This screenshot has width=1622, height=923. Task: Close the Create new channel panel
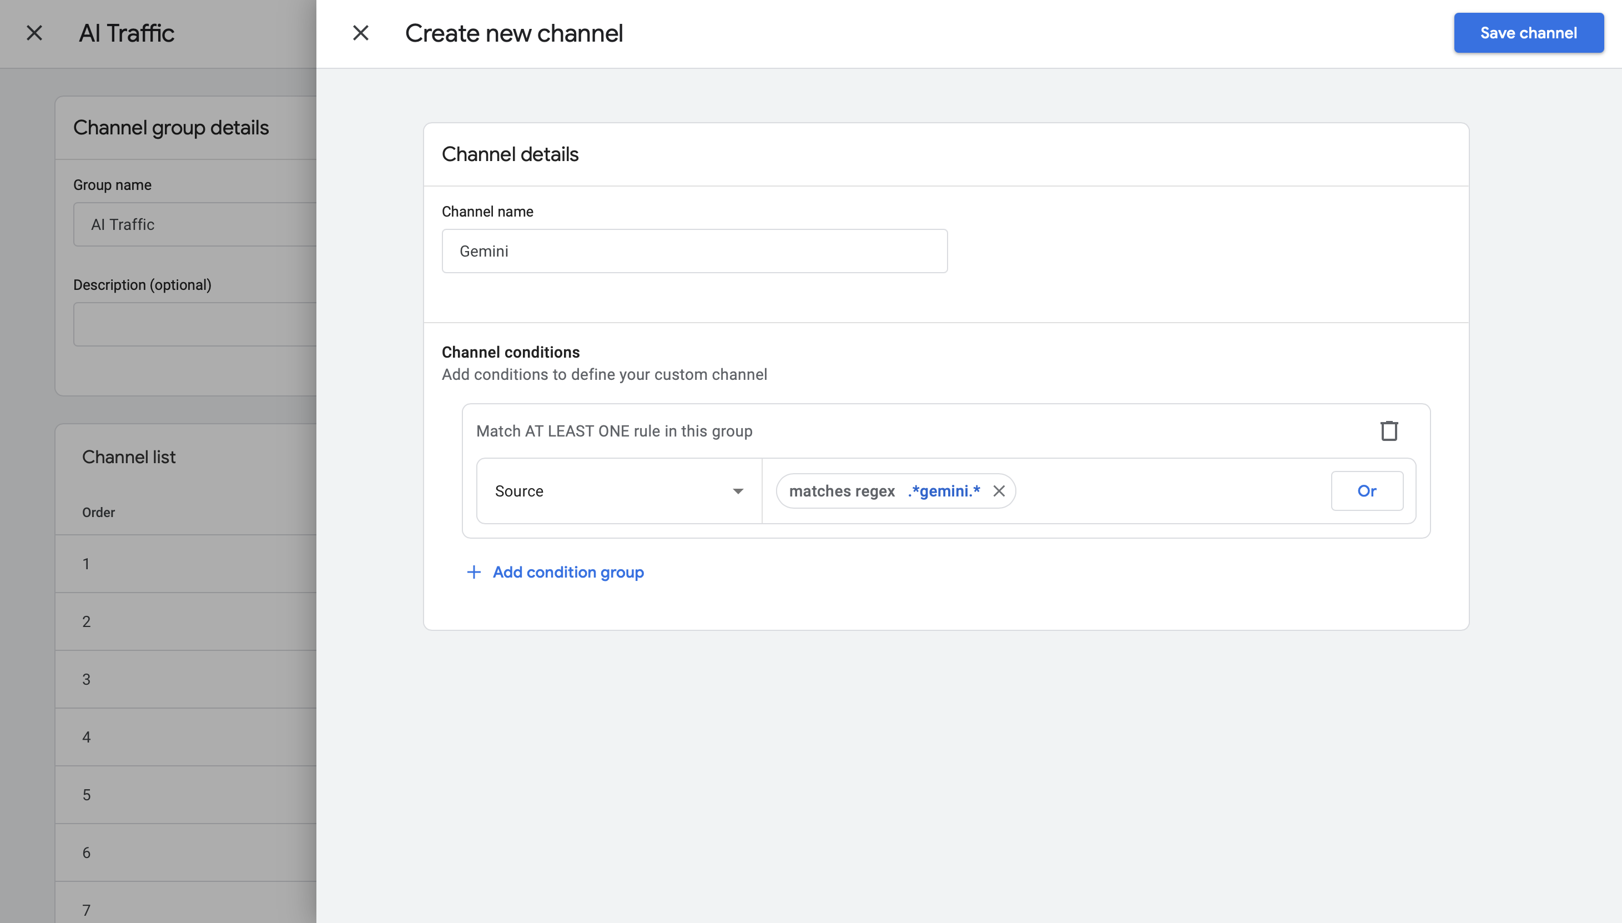click(x=360, y=33)
